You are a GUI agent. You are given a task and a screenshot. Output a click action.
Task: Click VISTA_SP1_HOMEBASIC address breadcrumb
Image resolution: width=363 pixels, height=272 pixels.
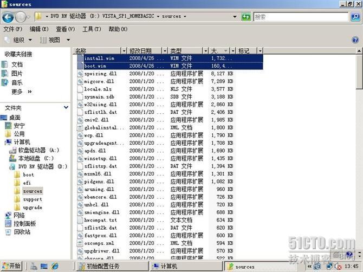click(x=128, y=16)
